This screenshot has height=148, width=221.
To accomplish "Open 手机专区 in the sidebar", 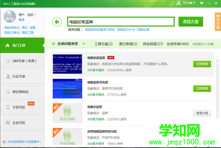I will click(22, 107).
